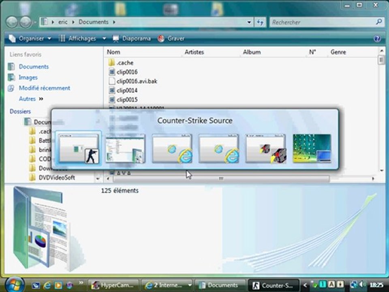The image size is (389, 292).
Task: Click the Documents breadcrumb in the address bar
Action: pyautogui.click(x=94, y=22)
